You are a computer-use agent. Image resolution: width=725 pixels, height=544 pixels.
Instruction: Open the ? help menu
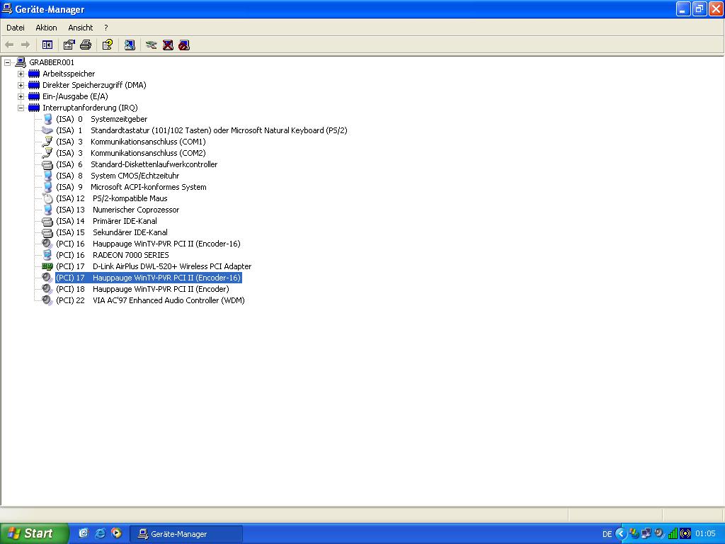pos(106,28)
